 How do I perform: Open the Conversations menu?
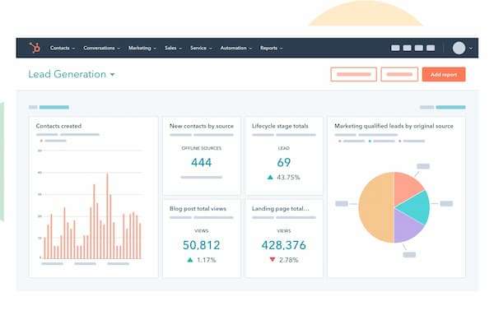102,48
